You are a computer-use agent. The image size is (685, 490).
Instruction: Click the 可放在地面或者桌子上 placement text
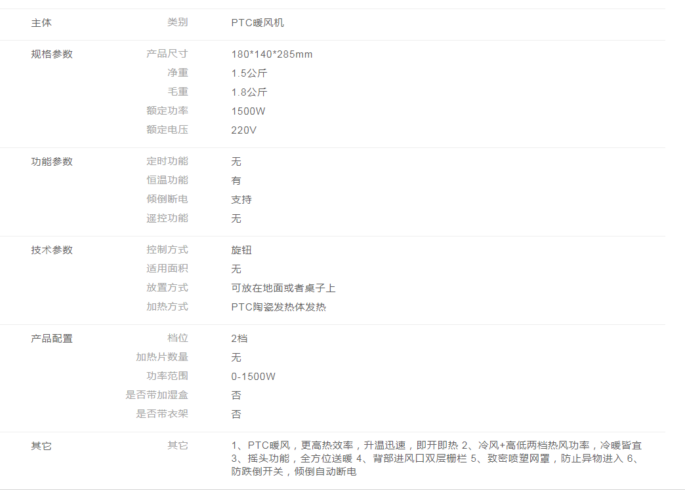click(x=283, y=288)
